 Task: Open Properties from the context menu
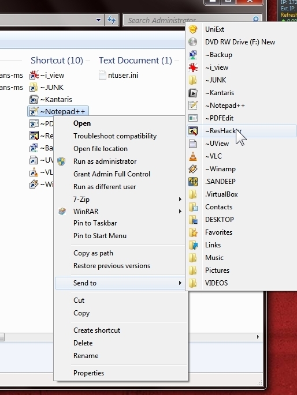click(x=88, y=373)
